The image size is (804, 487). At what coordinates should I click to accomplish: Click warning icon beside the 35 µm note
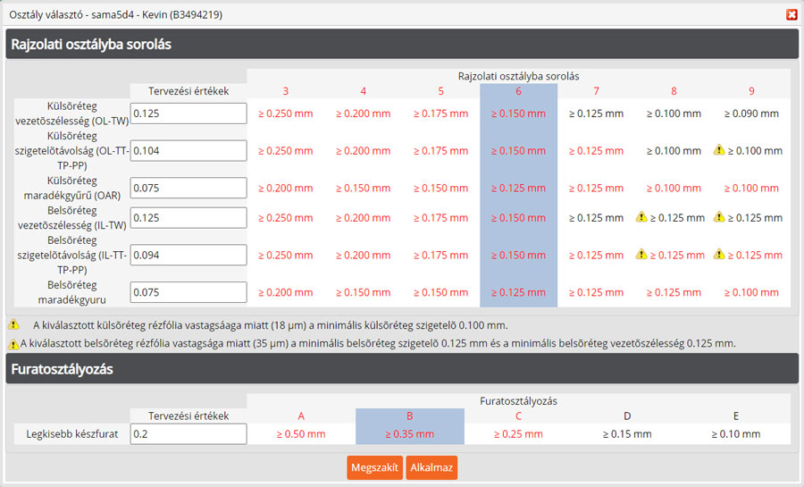13,344
